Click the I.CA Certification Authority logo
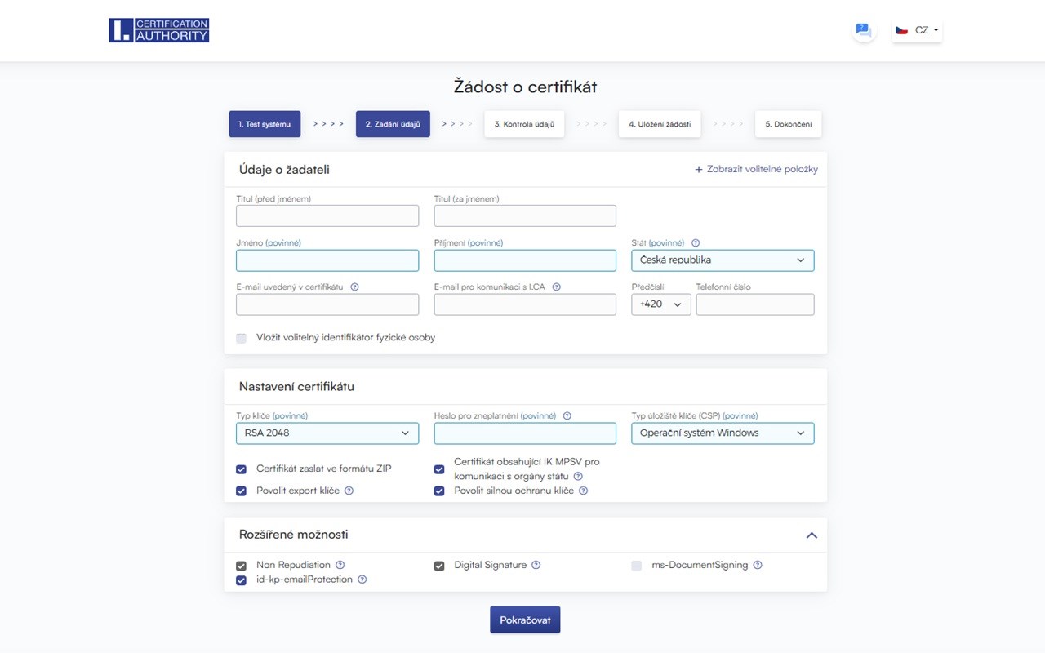This screenshot has height=653, width=1045. (159, 30)
